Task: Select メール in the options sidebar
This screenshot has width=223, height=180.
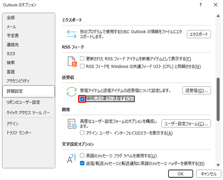Action: click(29, 27)
